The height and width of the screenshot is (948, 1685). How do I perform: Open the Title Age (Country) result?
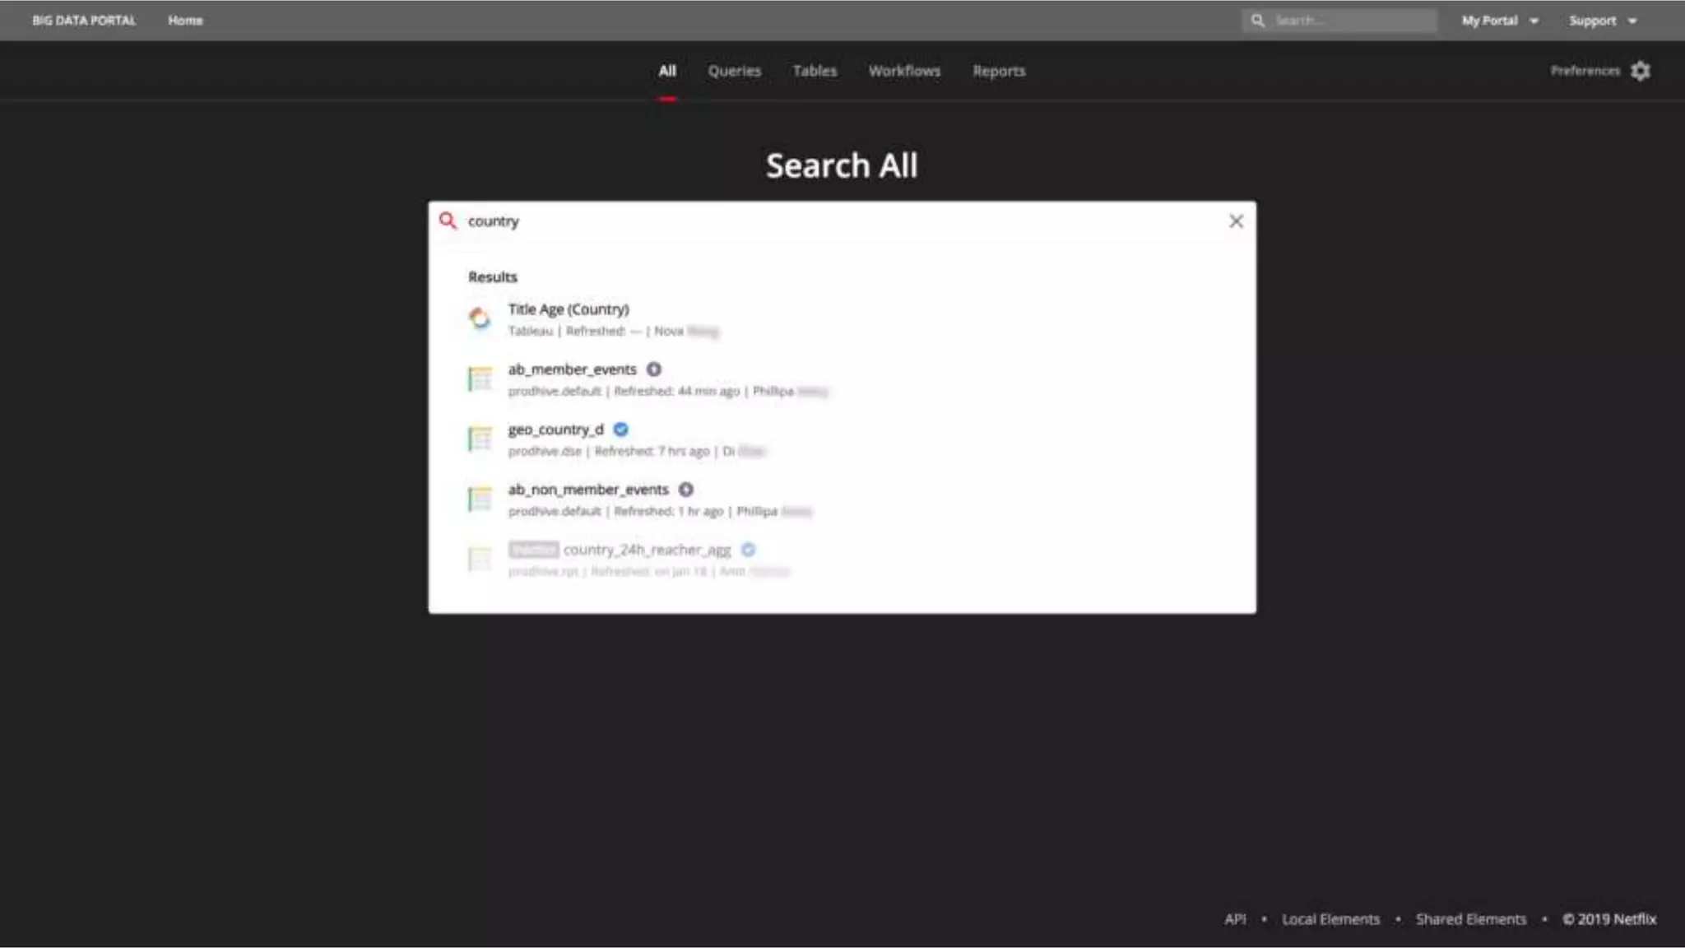pyautogui.click(x=569, y=309)
